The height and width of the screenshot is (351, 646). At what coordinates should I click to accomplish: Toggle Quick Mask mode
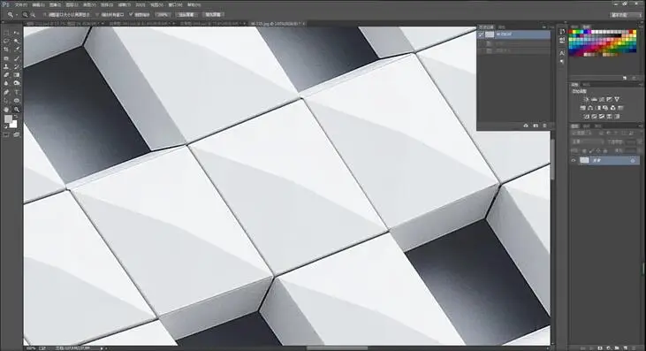click(6, 134)
